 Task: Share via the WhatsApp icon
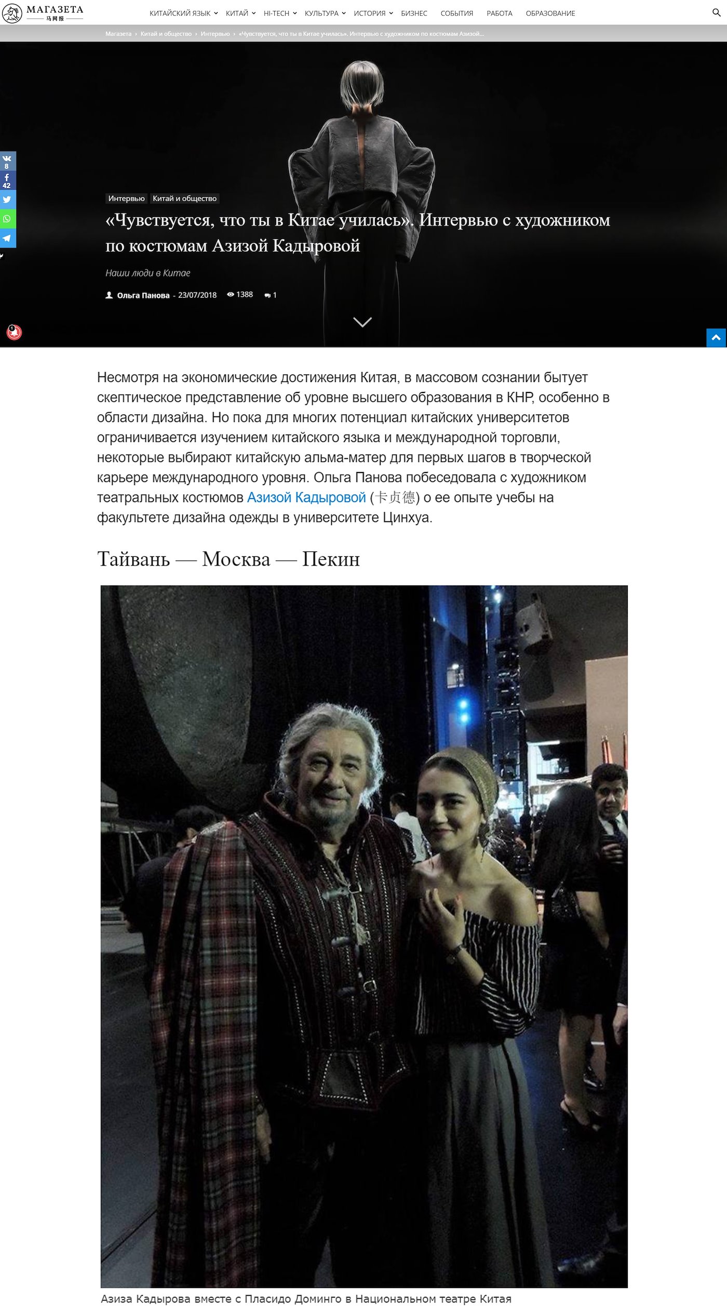[x=7, y=219]
